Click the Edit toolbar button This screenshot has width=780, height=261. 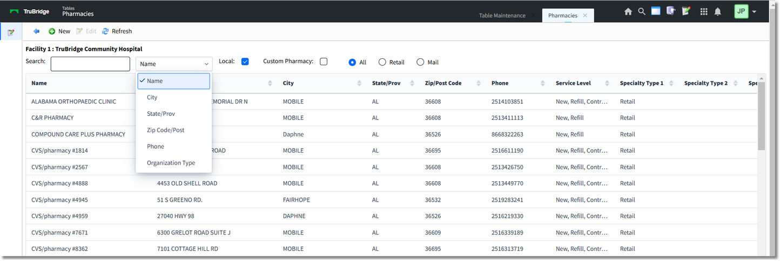(86, 31)
